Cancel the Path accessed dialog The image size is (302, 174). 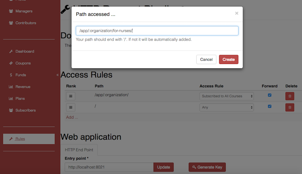pyautogui.click(x=206, y=59)
